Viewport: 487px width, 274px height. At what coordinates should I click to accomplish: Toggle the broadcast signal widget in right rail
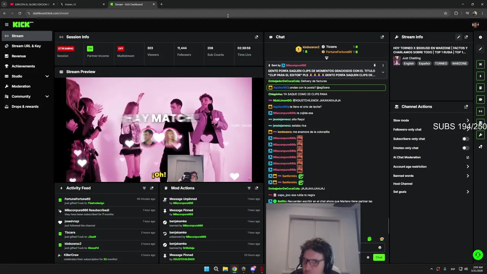(481, 112)
